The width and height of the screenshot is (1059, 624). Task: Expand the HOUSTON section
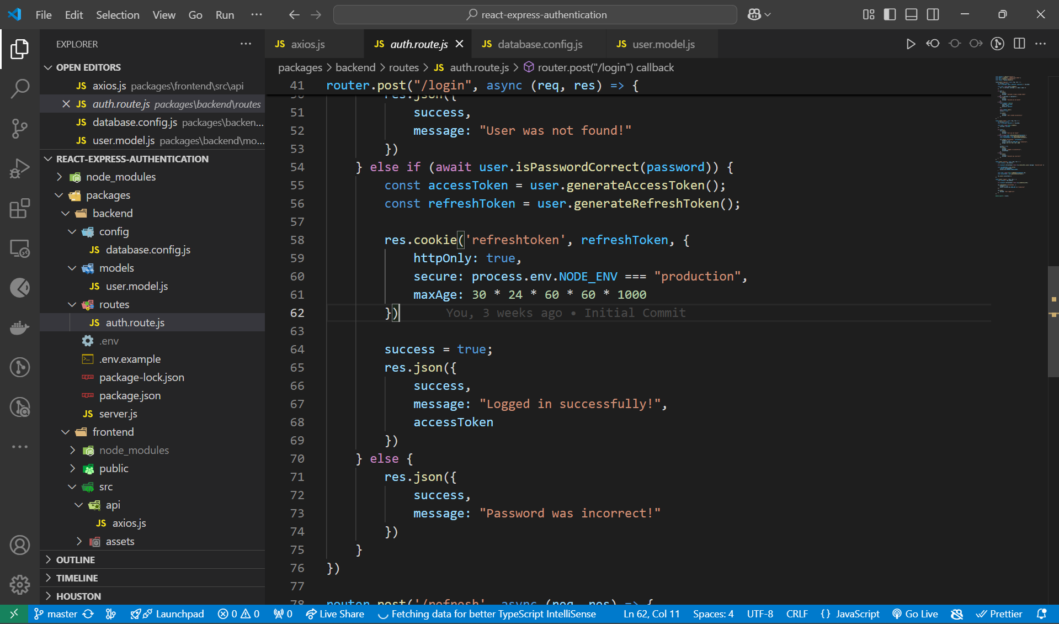(152, 596)
